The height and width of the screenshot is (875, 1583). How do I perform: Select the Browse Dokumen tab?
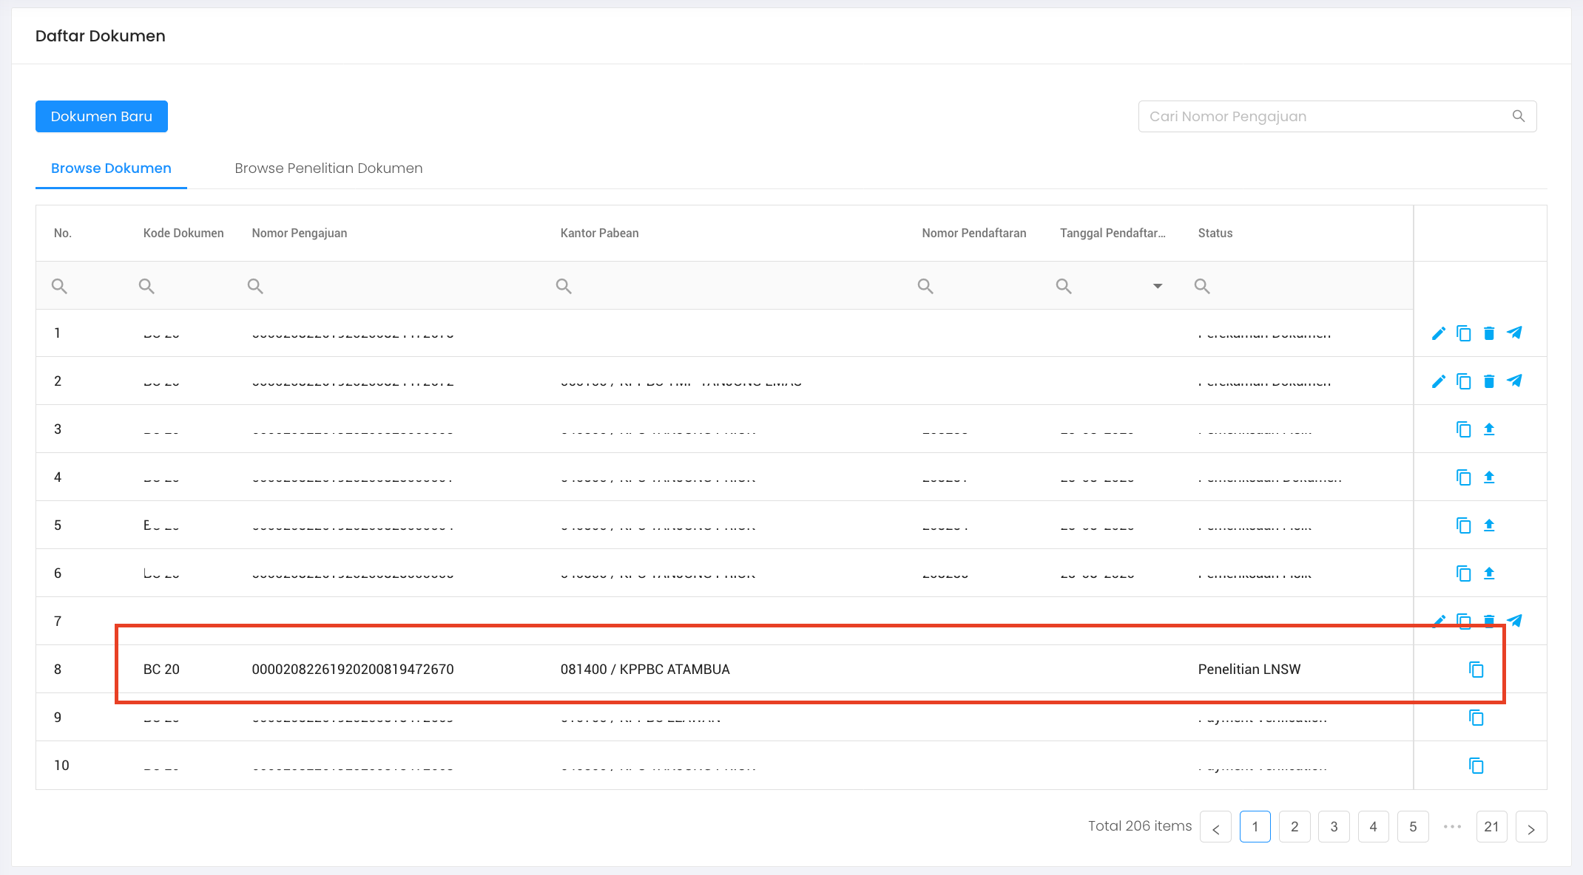pyautogui.click(x=111, y=168)
